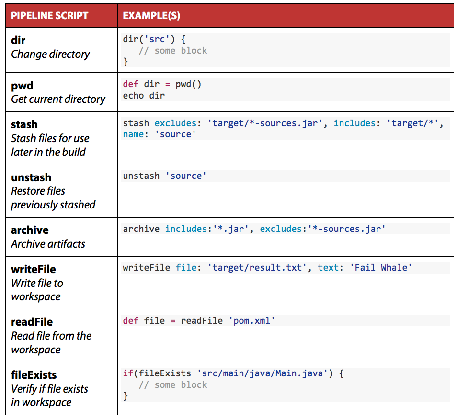Click the bold 'dir' step name

tap(18, 40)
